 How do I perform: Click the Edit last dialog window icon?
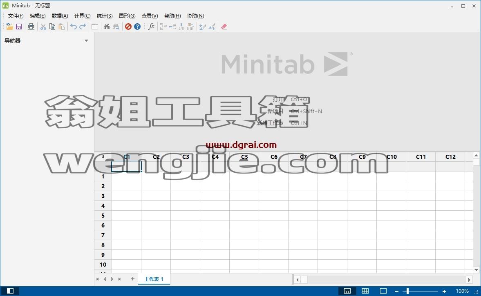click(95, 27)
